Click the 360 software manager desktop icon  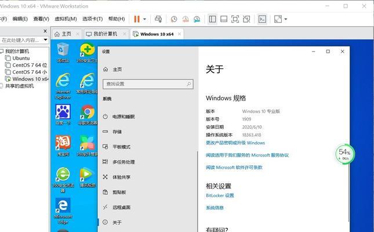pos(87,146)
